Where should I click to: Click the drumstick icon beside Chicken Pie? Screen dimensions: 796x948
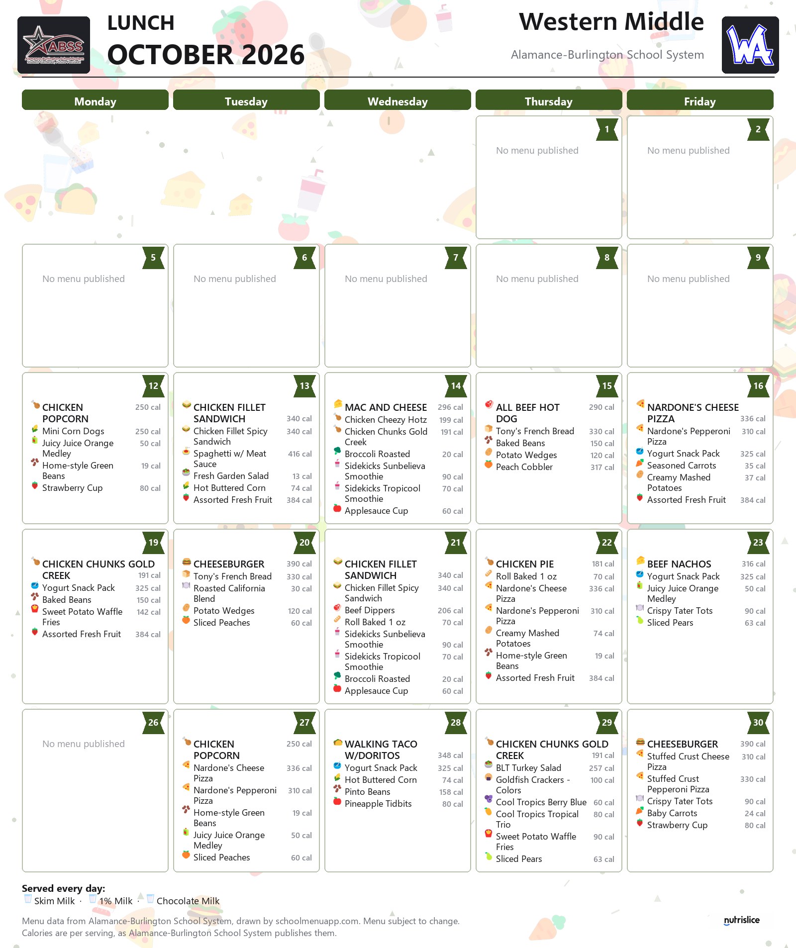[x=489, y=562]
